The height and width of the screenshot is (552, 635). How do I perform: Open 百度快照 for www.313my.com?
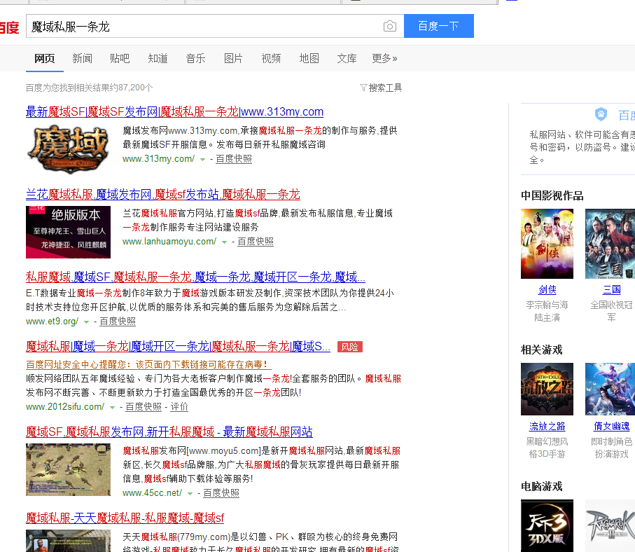234,159
